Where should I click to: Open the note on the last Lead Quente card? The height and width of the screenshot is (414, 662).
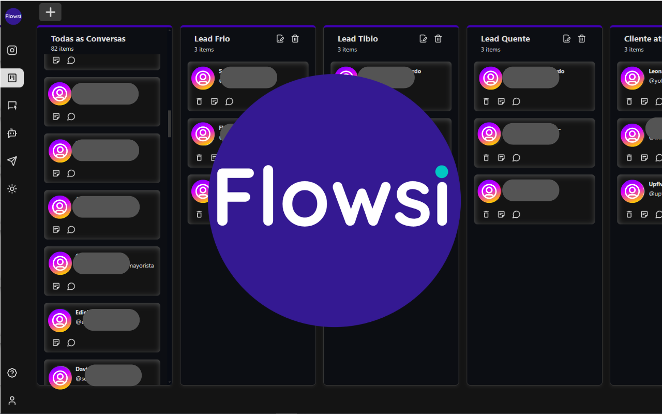[501, 214]
